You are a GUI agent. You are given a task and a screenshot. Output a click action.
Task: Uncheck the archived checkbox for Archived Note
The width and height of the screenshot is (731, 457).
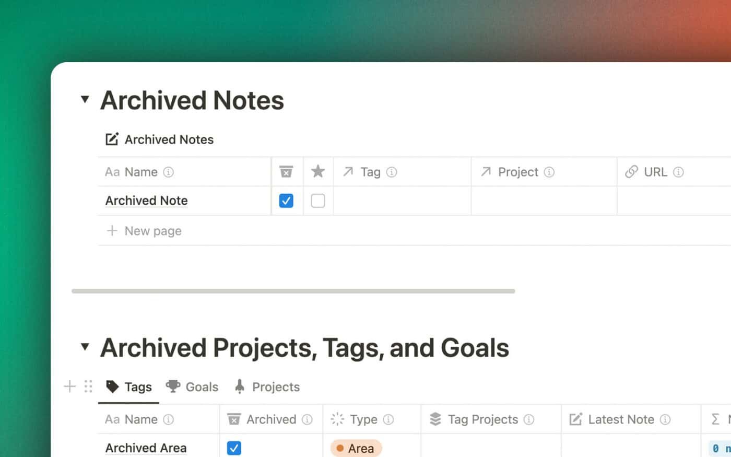click(x=286, y=201)
